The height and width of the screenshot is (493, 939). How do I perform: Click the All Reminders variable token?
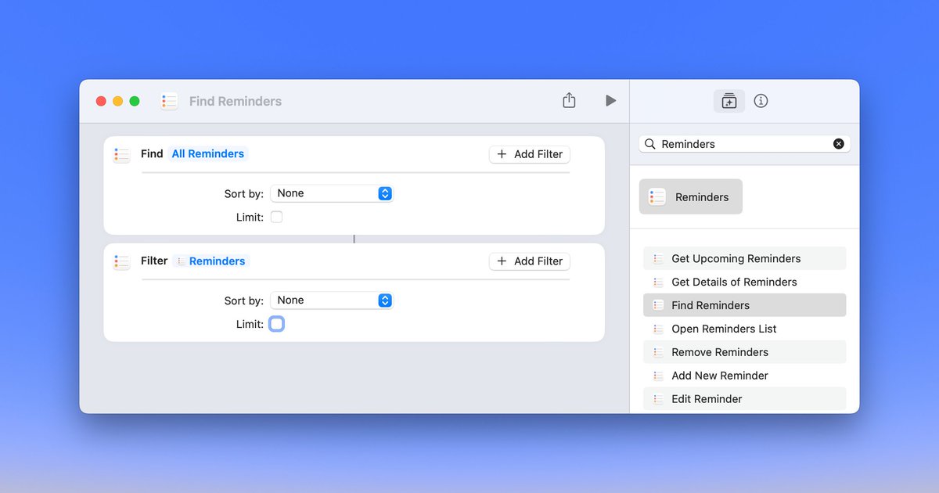tap(207, 154)
